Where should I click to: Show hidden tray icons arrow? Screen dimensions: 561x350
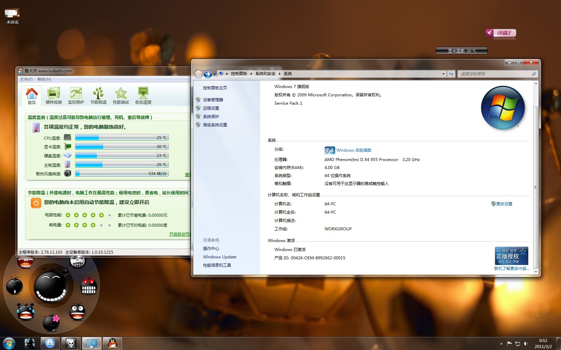(x=501, y=344)
